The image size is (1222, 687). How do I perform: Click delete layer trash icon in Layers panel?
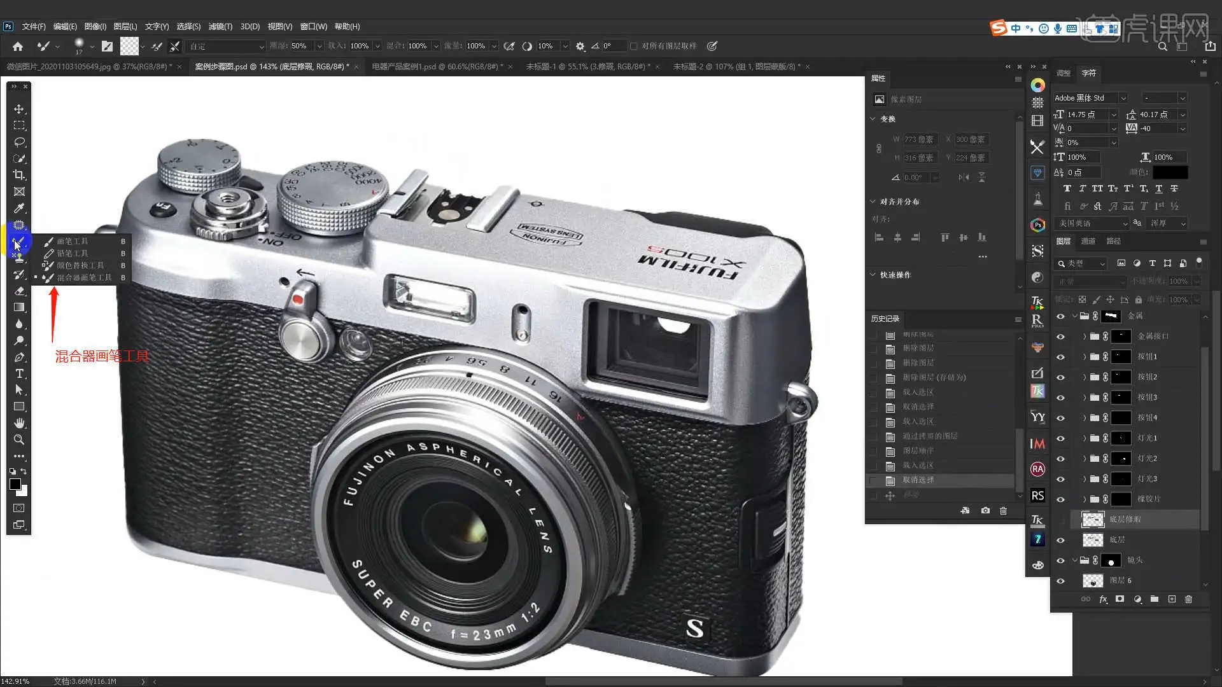point(1188,599)
